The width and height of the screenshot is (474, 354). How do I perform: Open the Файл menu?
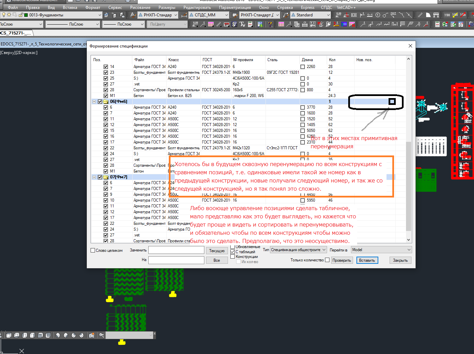coord(13,7)
